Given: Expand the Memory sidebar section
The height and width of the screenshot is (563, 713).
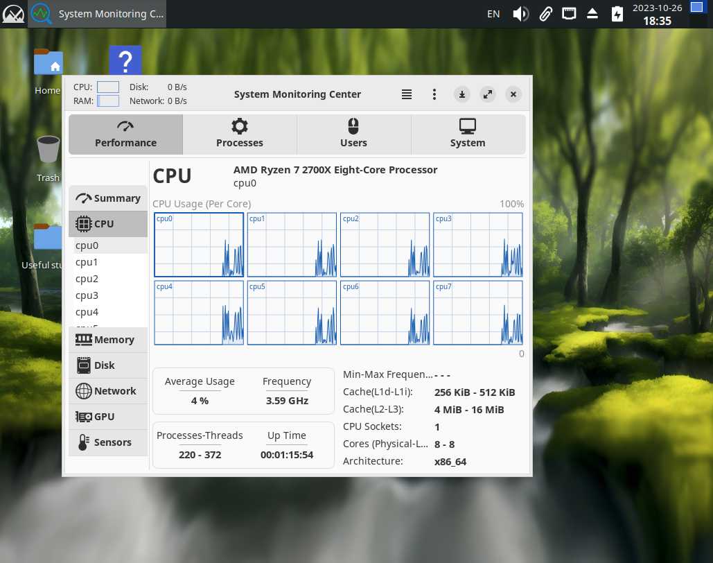Looking at the screenshot, I should (x=108, y=340).
